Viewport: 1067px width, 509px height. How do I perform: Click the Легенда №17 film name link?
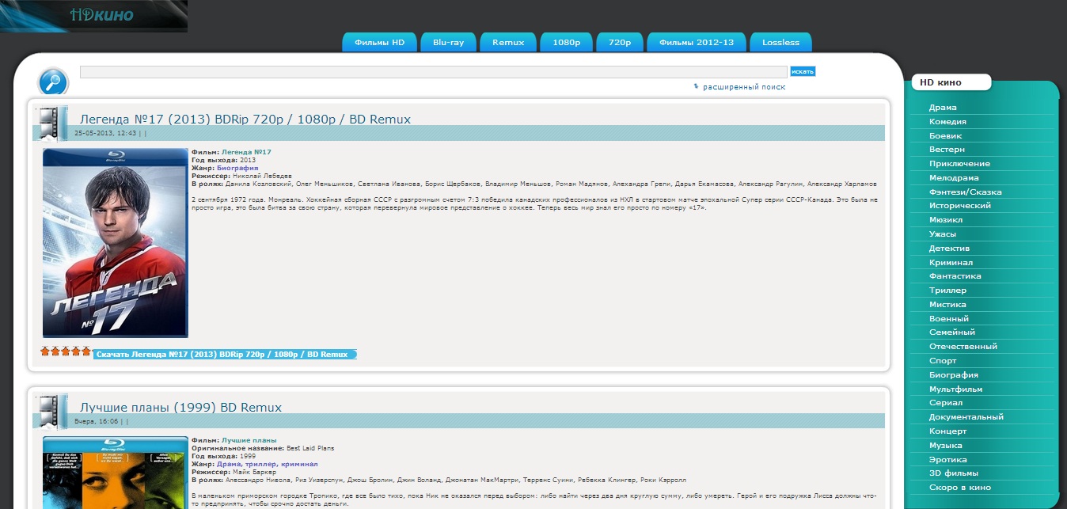(x=246, y=152)
